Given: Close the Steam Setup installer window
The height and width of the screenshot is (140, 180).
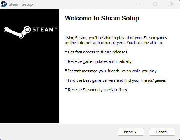Looking at the screenshot, I should pyautogui.click(x=172, y=4).
